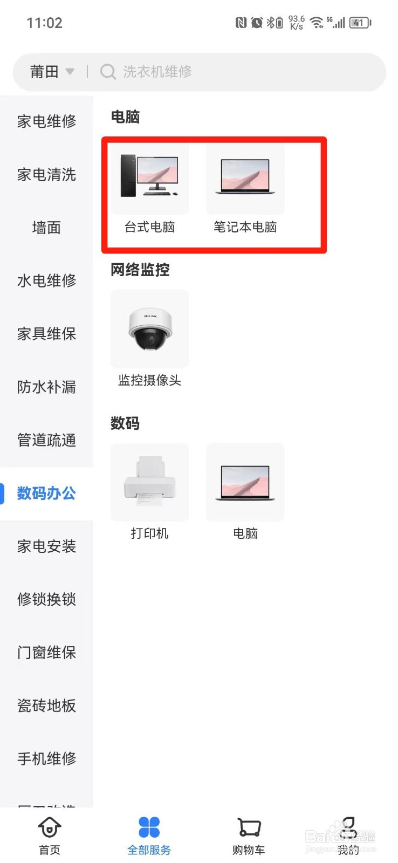Open the 打印机 printer service
Image resolution: width=398 pixels, height=863 pixels.
[149, 492]
